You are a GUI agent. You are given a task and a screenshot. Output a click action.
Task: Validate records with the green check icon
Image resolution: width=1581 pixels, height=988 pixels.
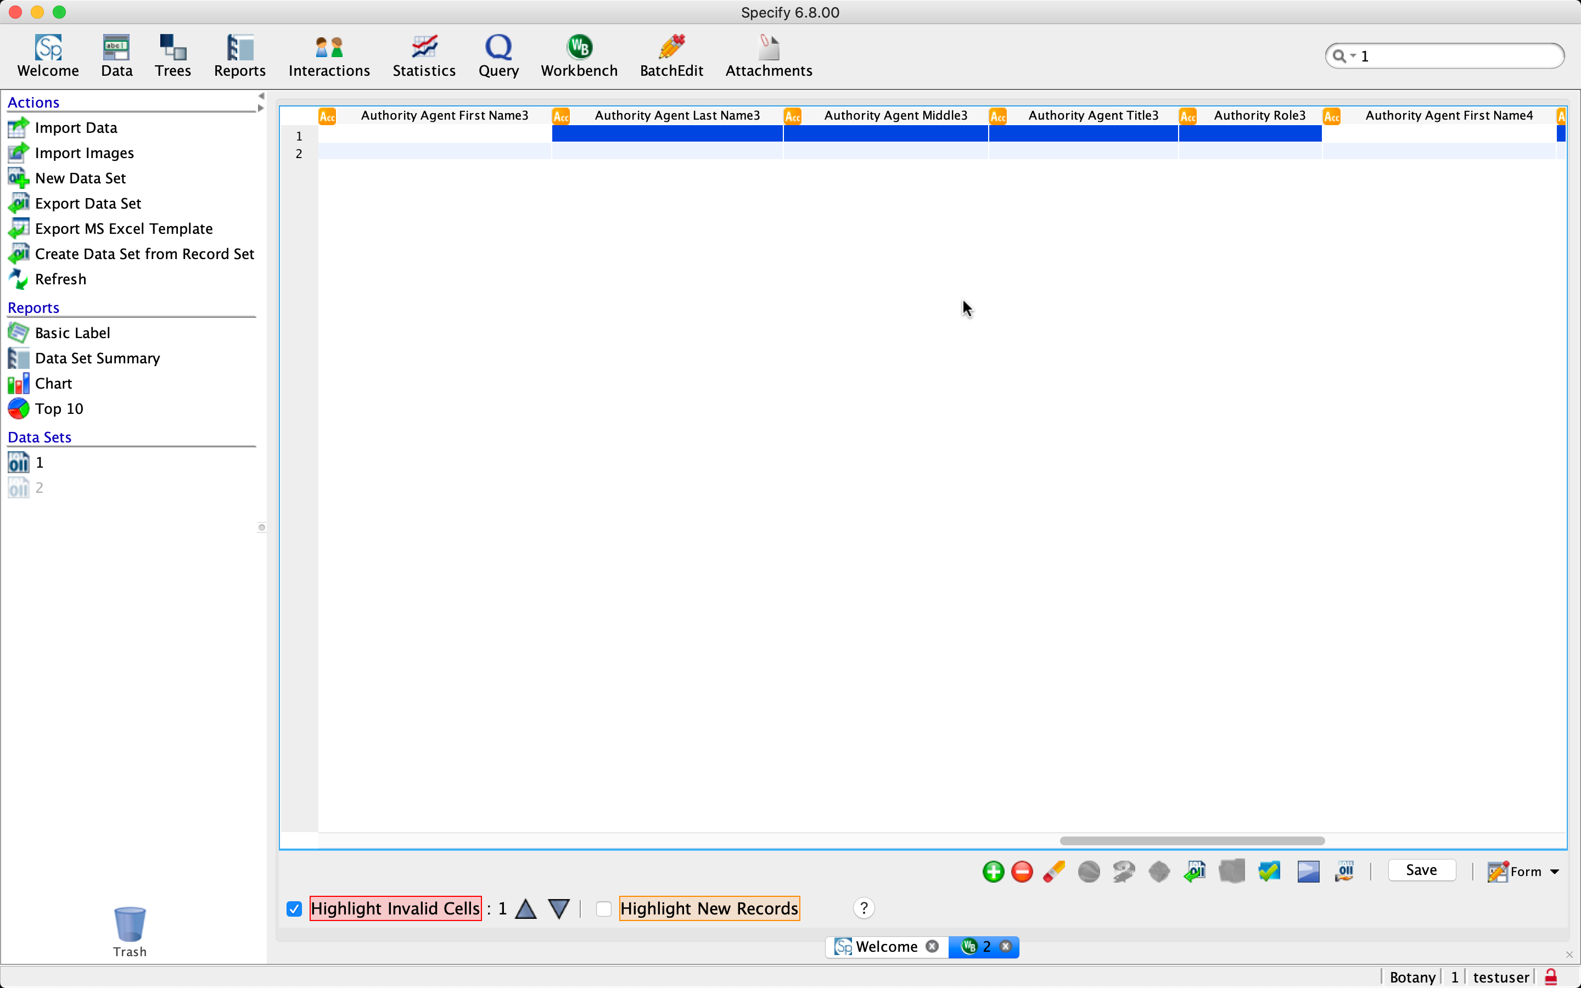coord(1268,872)
